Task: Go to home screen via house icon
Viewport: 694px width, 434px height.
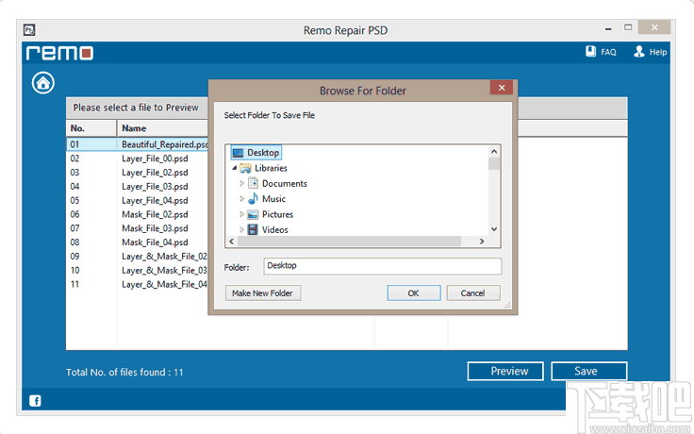Action: 43,83
